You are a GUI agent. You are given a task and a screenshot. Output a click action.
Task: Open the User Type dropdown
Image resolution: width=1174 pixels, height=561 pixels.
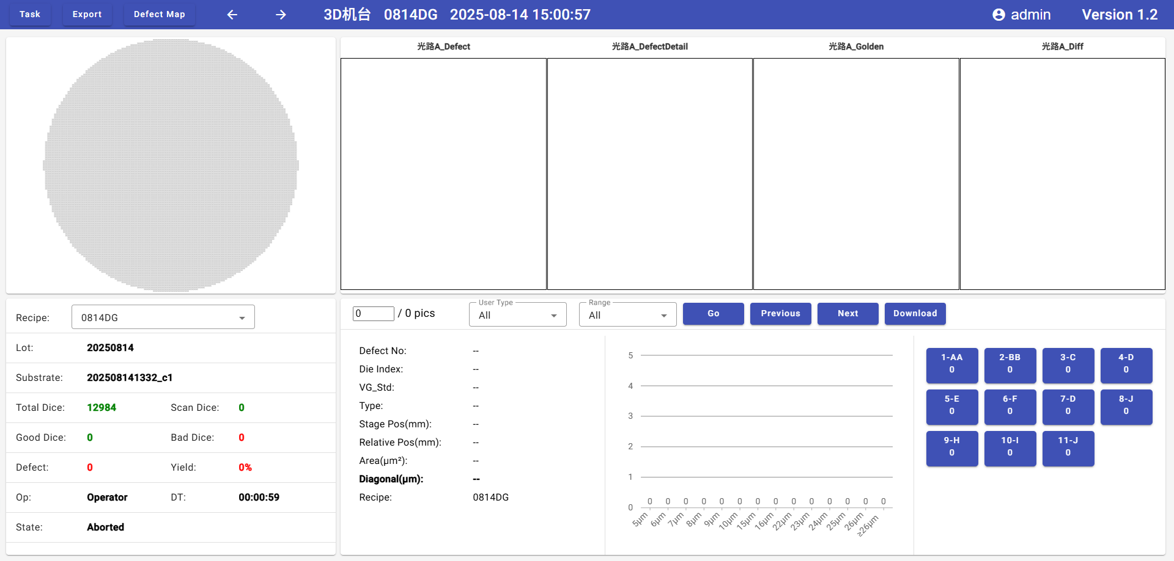click(517, 315)
